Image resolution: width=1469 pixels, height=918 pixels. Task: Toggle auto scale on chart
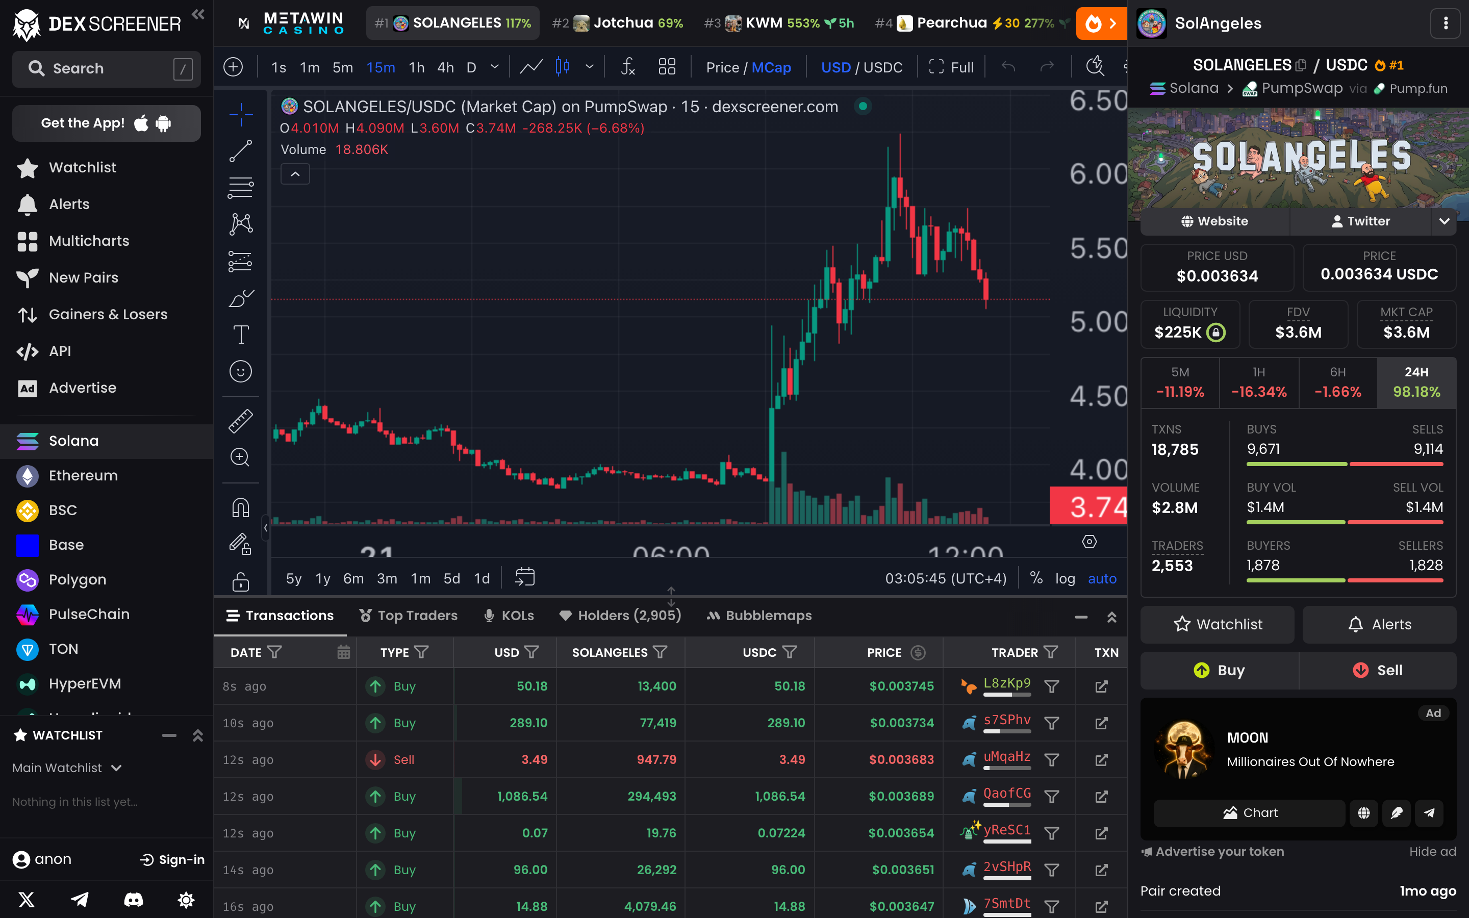(x=1102, y=579)
